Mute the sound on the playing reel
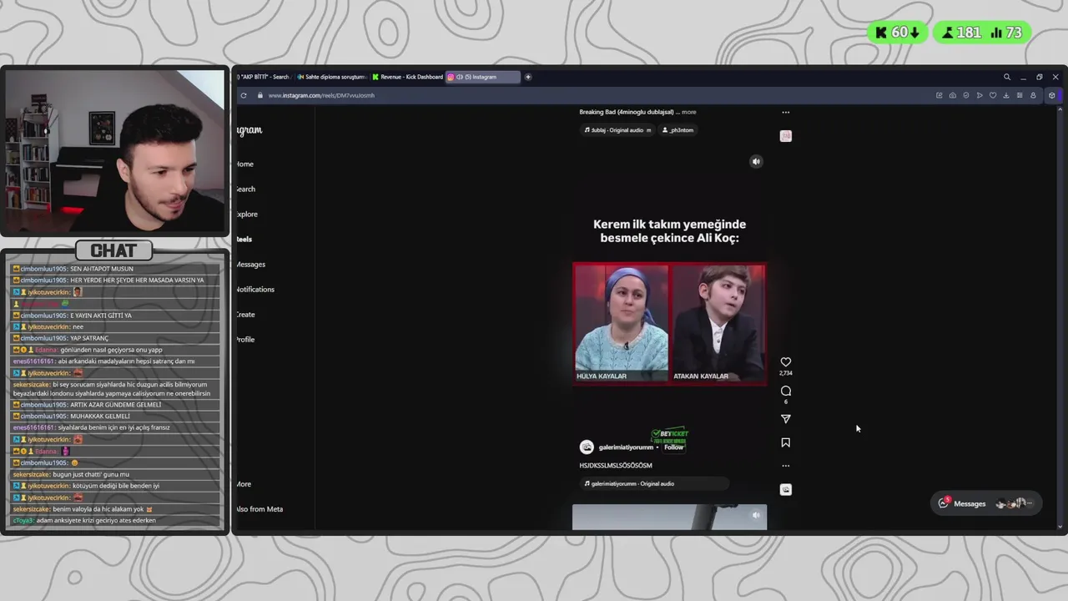 pos(756,162)
